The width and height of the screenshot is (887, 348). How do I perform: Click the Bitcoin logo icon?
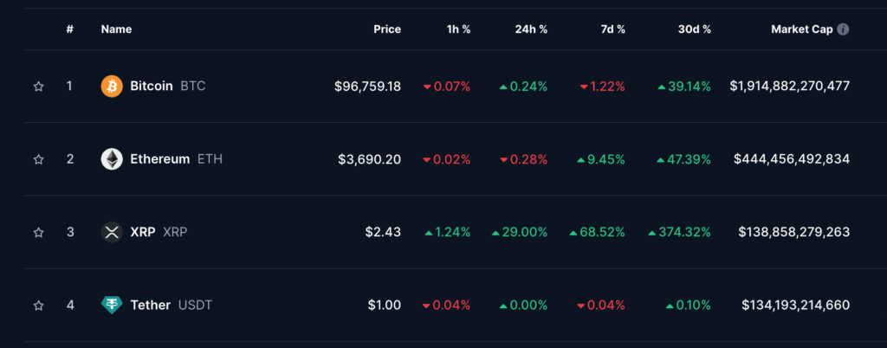[112, 87]
